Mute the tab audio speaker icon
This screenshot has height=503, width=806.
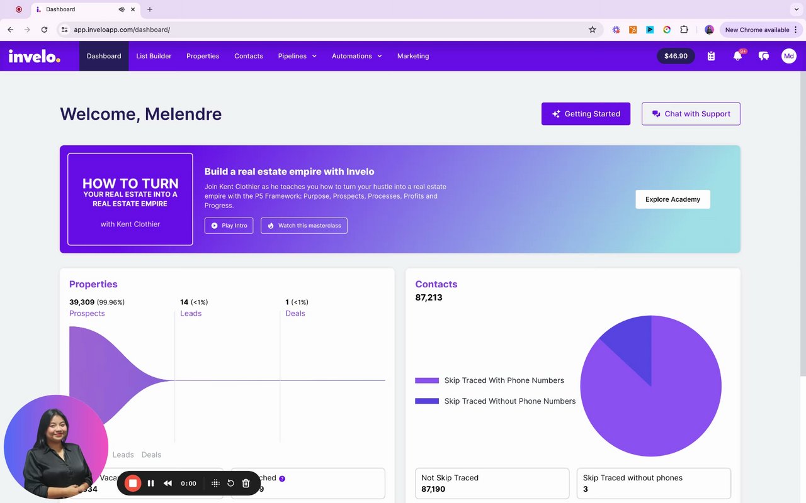122,9
